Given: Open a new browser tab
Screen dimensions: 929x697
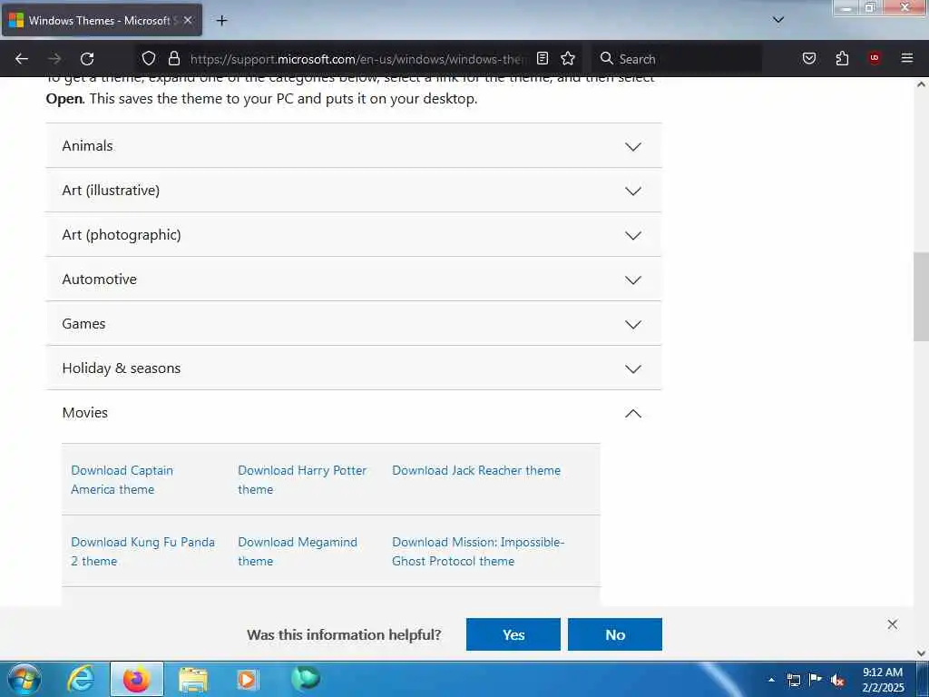Looking at the screenshot, I should point(221,21).
